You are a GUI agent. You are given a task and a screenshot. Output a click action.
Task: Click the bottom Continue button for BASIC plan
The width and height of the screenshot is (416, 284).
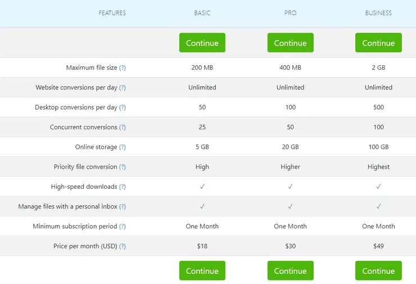point(202,271)
